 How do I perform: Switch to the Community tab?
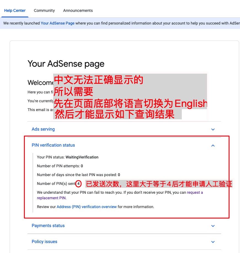click(x=44, y=10)
